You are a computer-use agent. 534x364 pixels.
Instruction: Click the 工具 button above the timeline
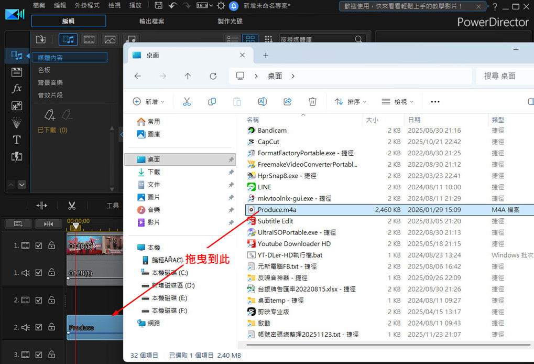tap(113, 206)
